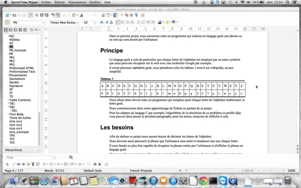301x188 pixels.
Task: Show List Styles in Styles panel
Action: pyautogui.click(x=25, y=30)
